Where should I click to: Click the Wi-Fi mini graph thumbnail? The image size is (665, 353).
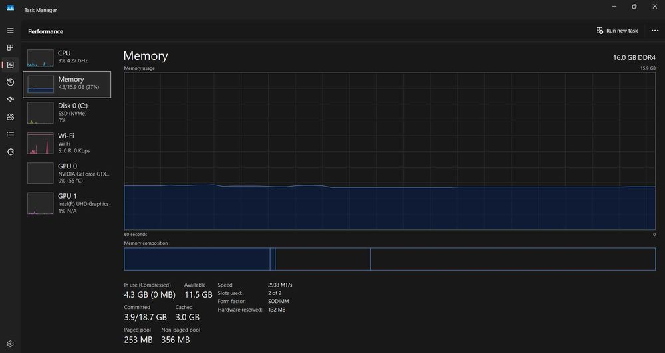tap(41, 143)
